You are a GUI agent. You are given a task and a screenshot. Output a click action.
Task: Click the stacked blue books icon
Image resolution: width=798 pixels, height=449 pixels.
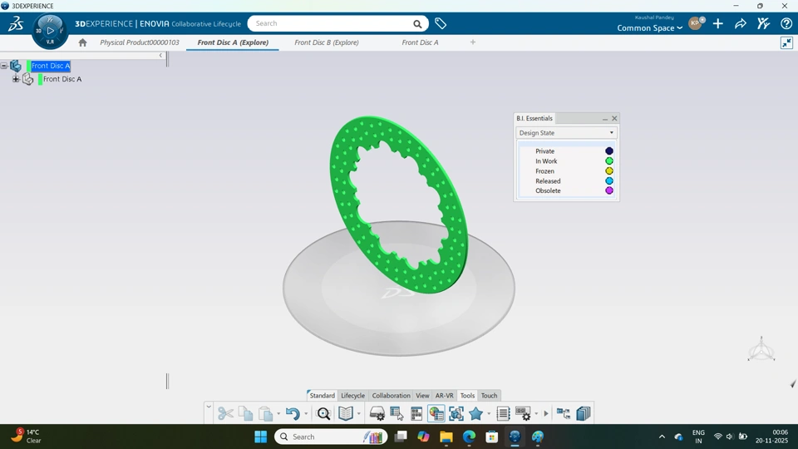pyautogui.click(x=584, y=413)
